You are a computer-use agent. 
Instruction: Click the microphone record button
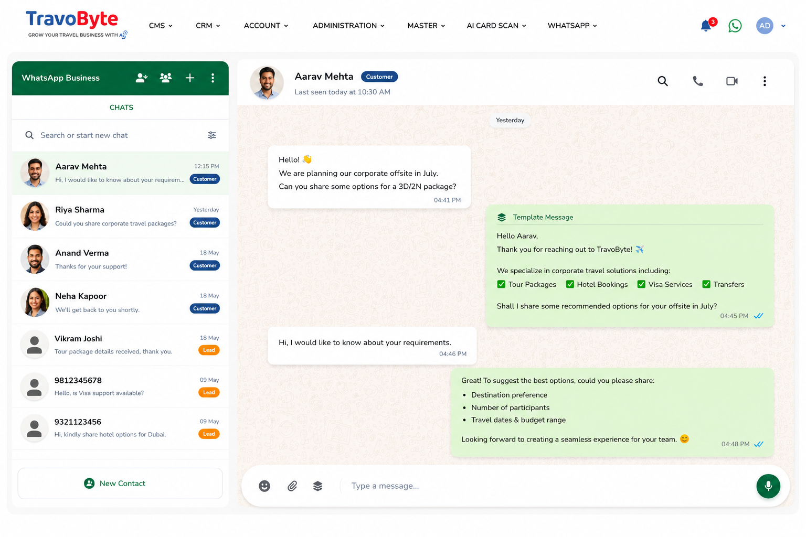(768, 486)
